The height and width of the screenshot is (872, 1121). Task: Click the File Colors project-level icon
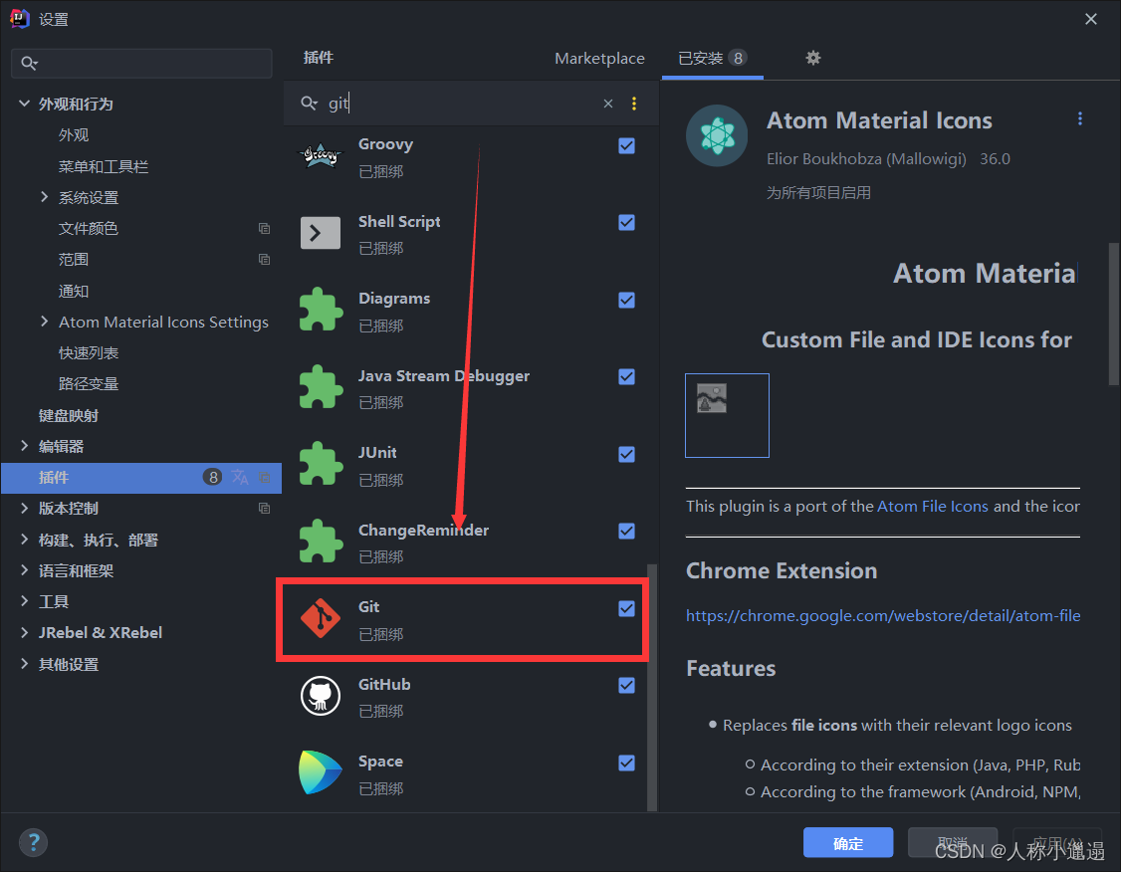pos(264,229)
